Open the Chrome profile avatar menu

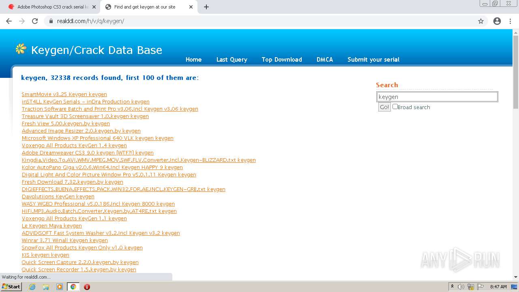[x=497, y=21]
